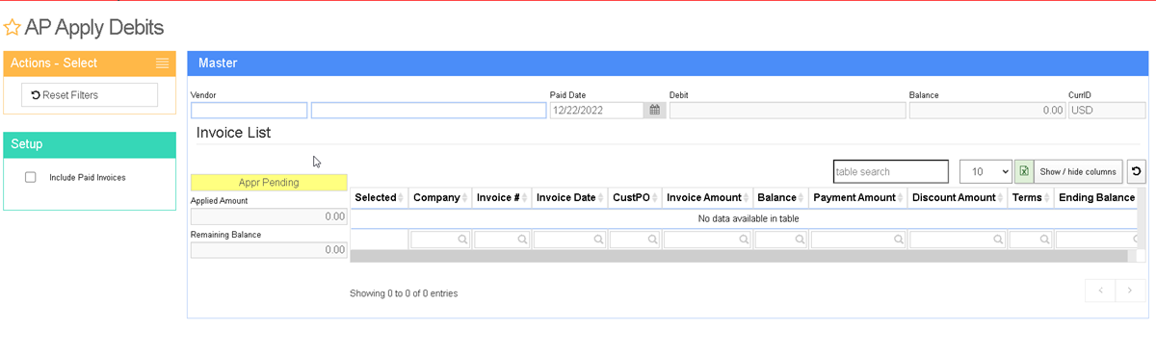This screenshot has height=355, width=1156.
Task: Click the favorite star beside AP Apply Debits
Action: (x=13, y=28)
